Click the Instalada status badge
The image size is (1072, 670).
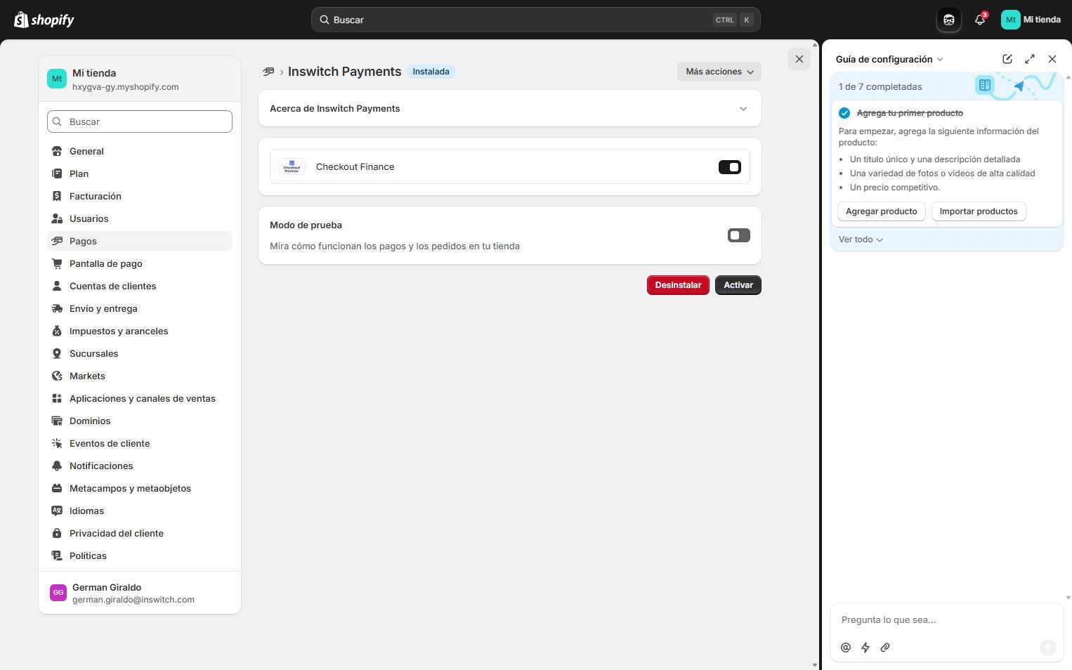click(x=431, y=72)
